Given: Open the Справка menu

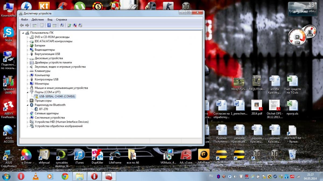Looking at the screenshot, I should (61, 20).
